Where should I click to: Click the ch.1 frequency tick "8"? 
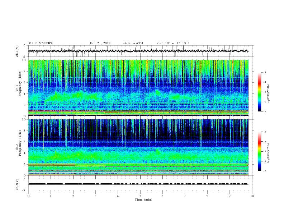coord(25,71)
